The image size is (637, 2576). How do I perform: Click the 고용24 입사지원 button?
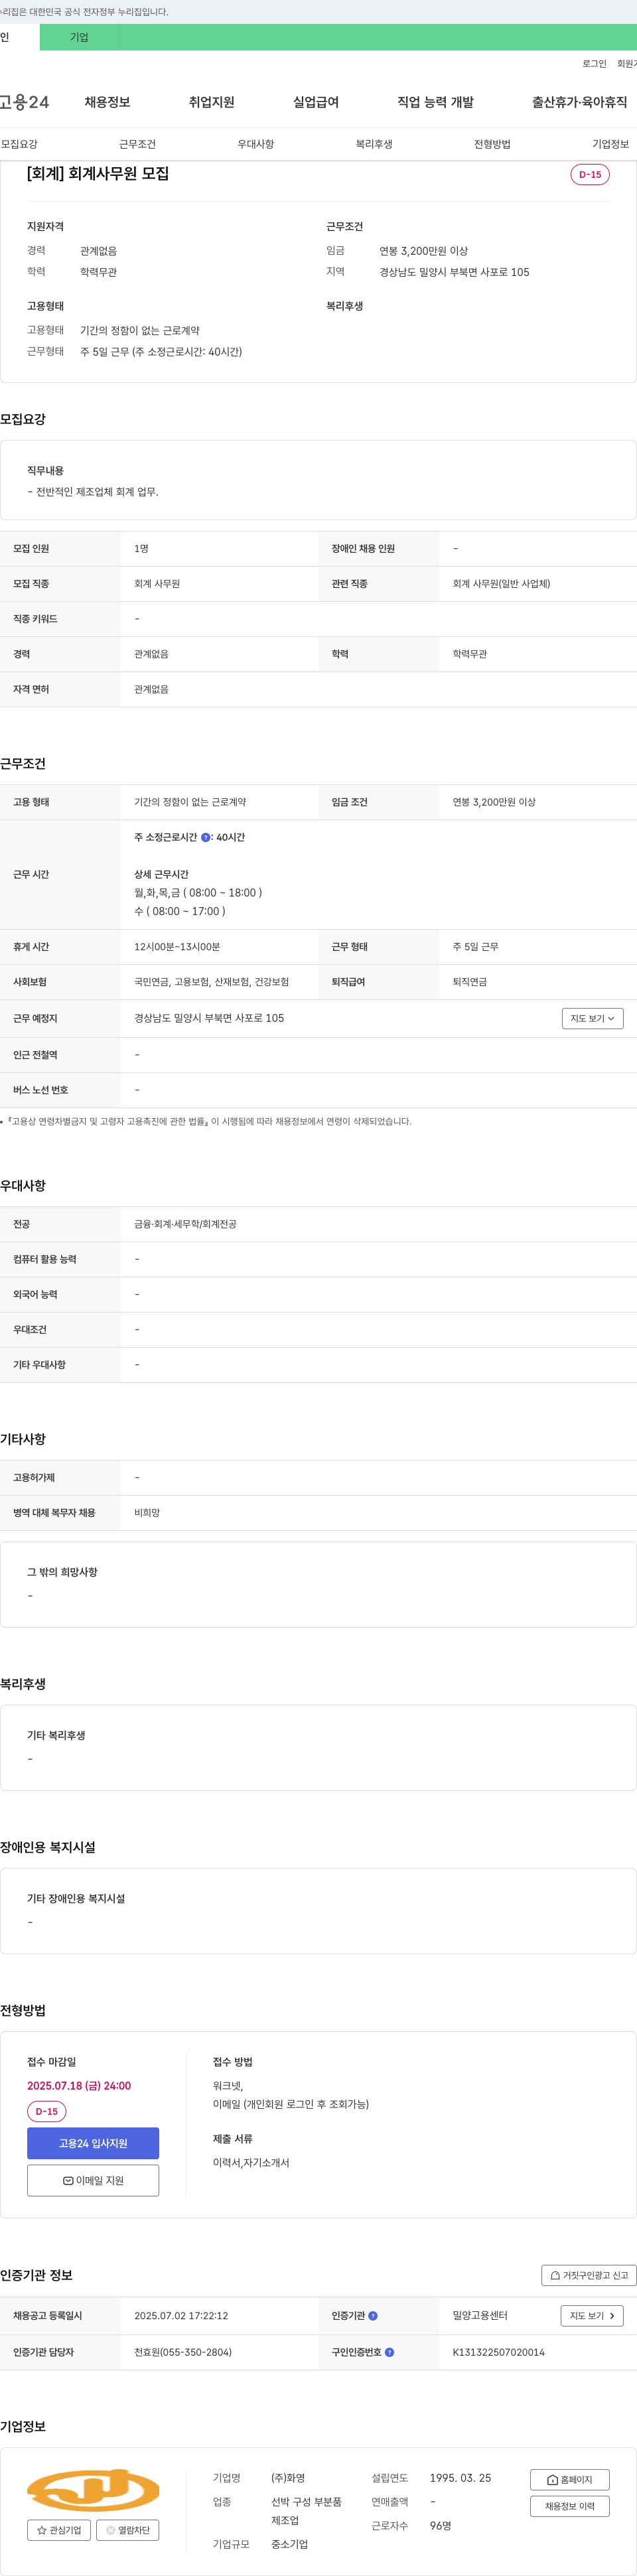pyautogui.click(x=93, y=2143)
